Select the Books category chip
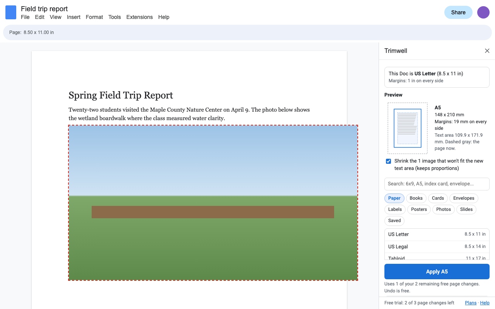 coord(416,198)
